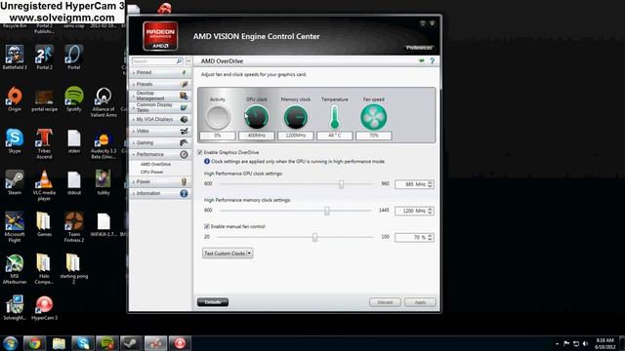
Task: Click the blue info icon next to clock settings note
Action: 206,162
